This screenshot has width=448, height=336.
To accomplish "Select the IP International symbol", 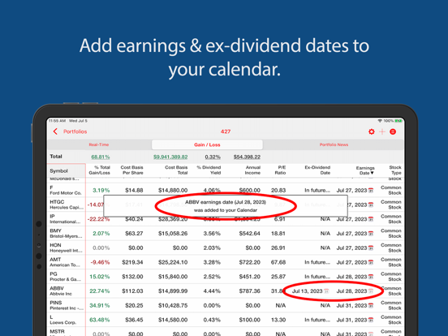I will [x=66, y=219].
